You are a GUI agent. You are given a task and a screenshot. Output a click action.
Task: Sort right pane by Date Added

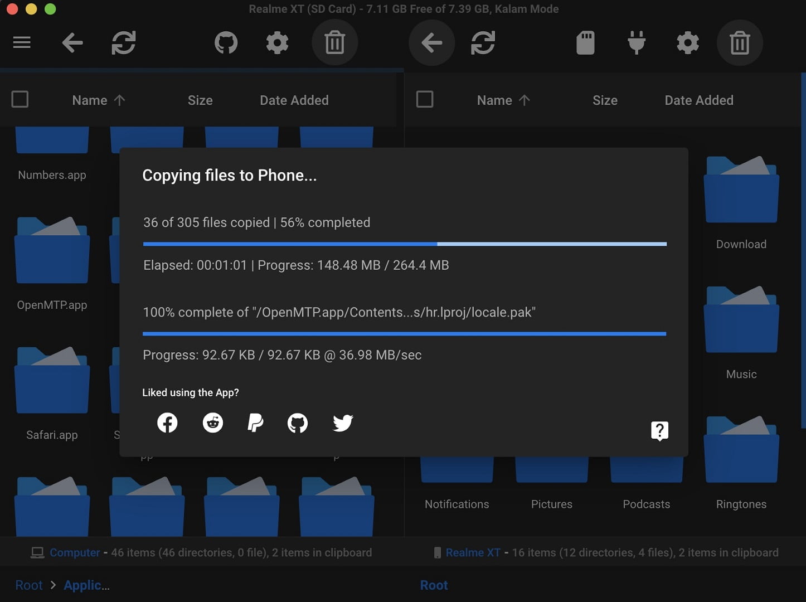(699, 100)
